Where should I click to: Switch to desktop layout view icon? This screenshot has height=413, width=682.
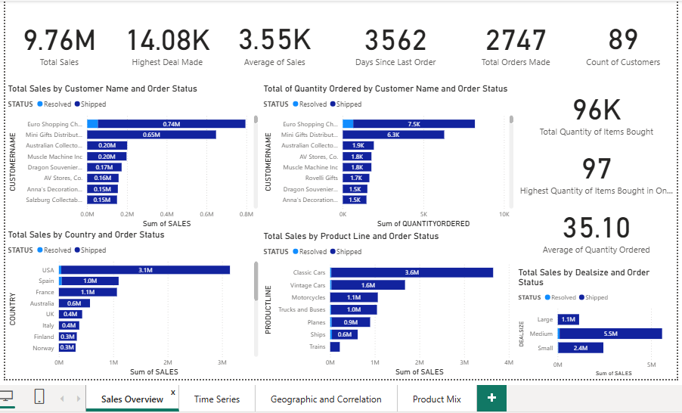(6, 397)
